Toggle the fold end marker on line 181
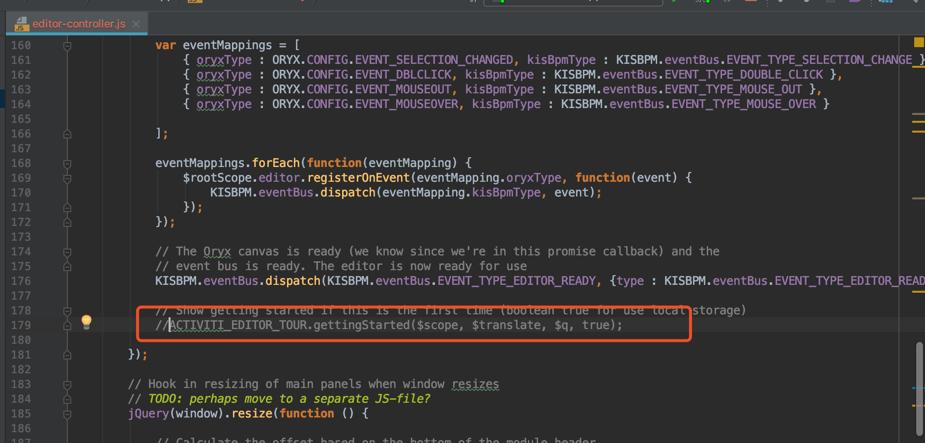 [x=67, y=355]
